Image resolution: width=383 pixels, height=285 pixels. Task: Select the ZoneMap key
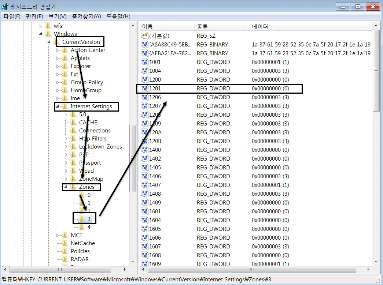pos(91,179)
